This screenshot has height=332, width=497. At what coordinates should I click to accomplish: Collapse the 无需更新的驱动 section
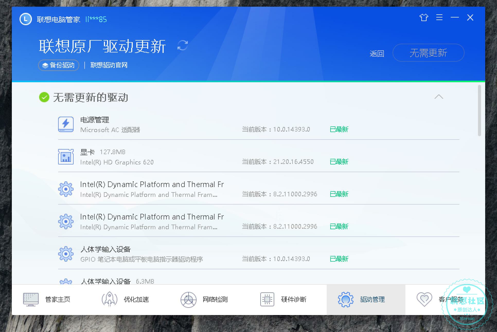[439, 97]
